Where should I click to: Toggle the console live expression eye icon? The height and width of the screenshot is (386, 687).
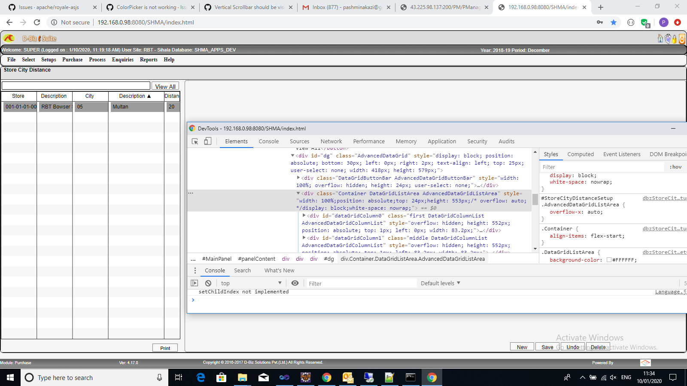point(295,283)
